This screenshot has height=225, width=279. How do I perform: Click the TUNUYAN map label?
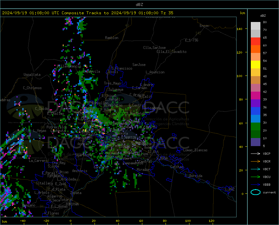click(x=72, y=204)
